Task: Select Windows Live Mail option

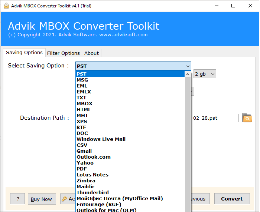Action: [x=130, y=139]
